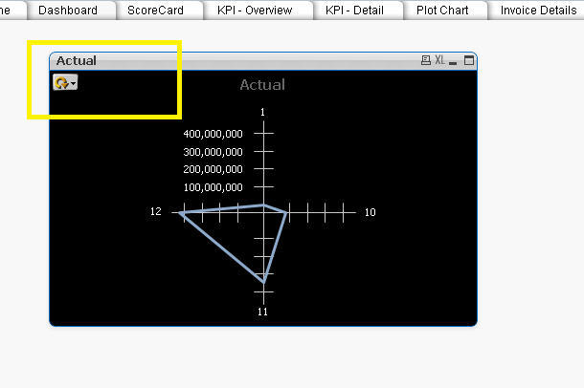
Task: Send Actual chart to Excel (XL)
Action: point(439,60)
